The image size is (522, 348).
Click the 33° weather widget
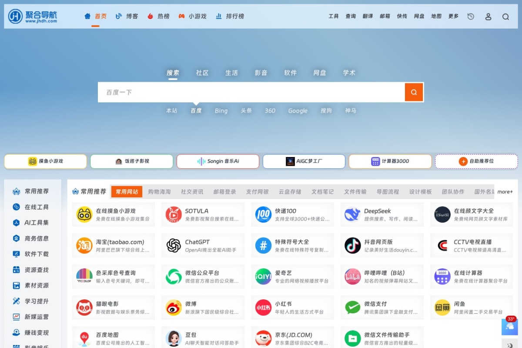tap(510, 326)
